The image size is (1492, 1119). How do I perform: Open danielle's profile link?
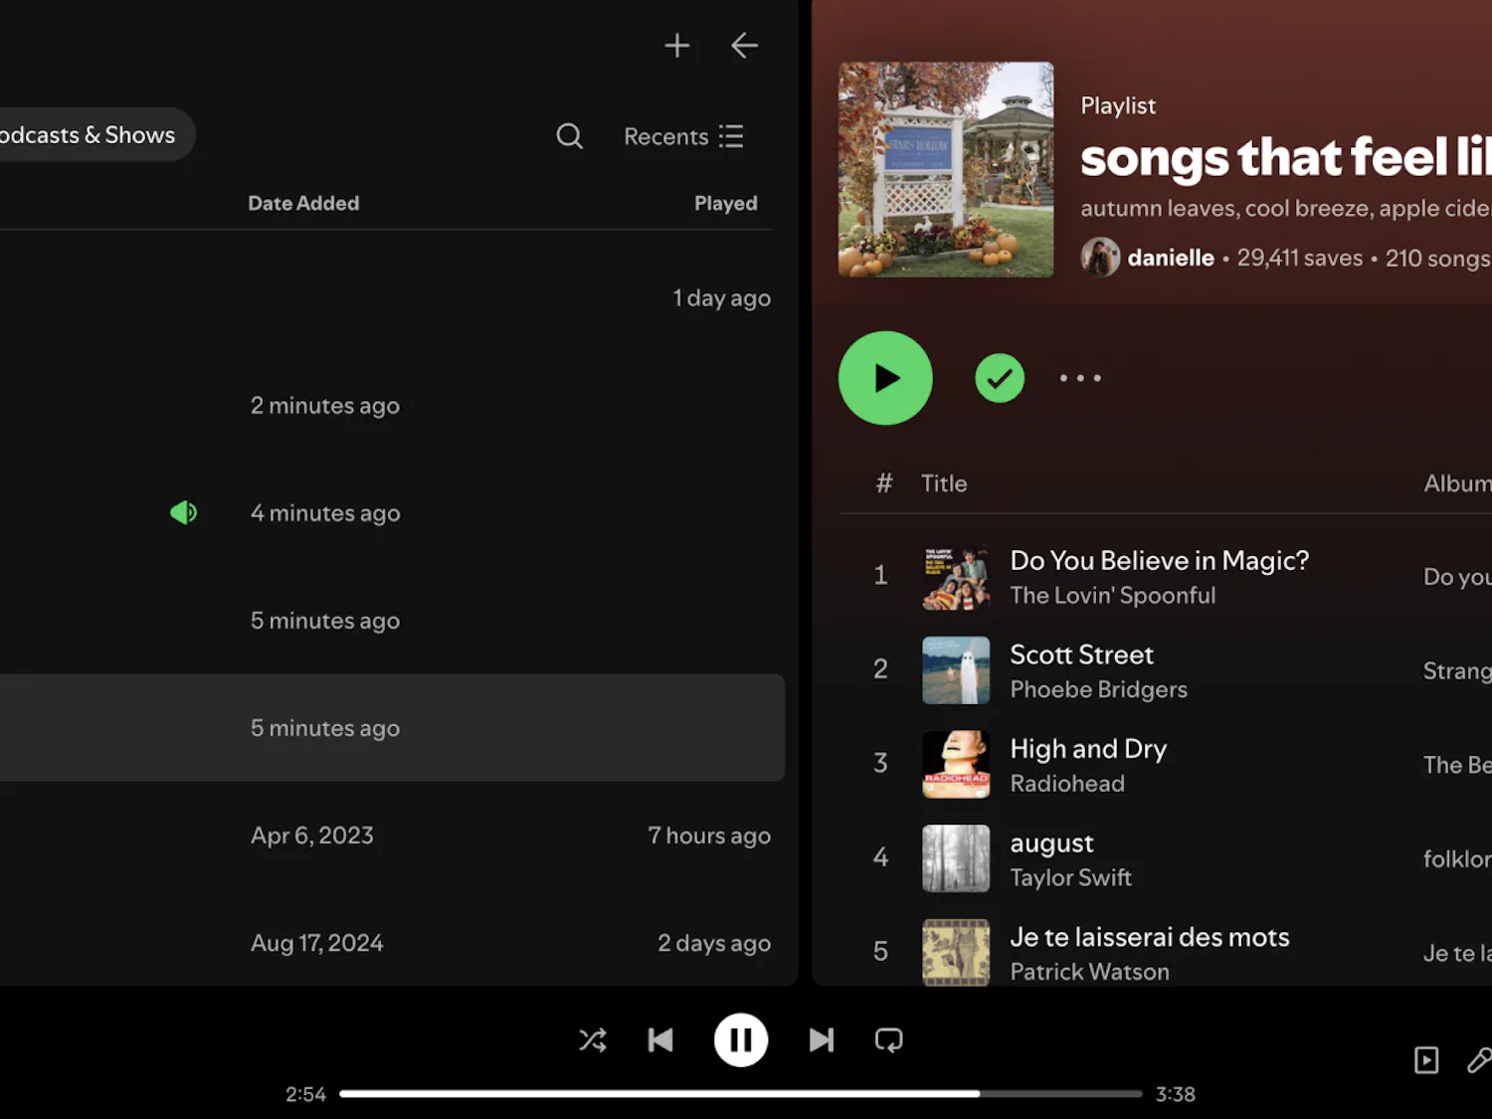tap(1171, 258)
